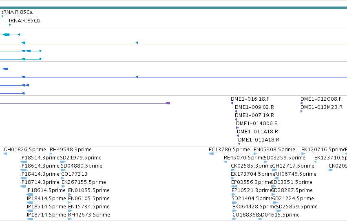This screenshot has width=347, height=221.
Task: Select the SD25859.5prime label
Action: [x=297, y=207]
